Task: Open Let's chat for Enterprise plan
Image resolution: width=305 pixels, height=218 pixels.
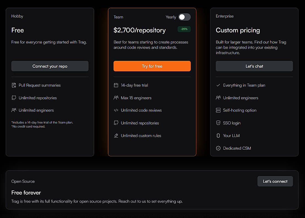Action: point(254,66)
